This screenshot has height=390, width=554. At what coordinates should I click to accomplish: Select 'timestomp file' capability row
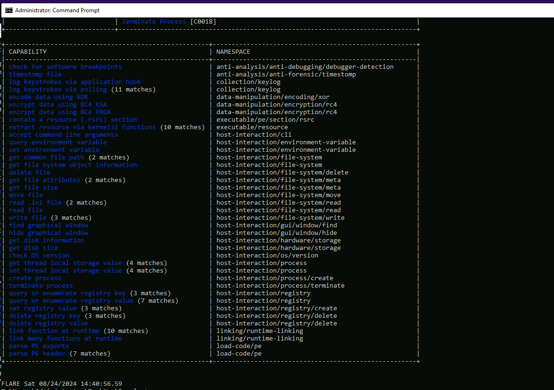[35, 74]
